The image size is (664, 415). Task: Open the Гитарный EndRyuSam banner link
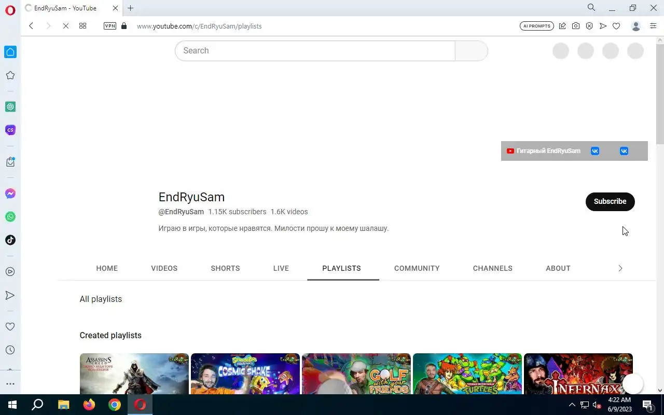pos(544,151)
